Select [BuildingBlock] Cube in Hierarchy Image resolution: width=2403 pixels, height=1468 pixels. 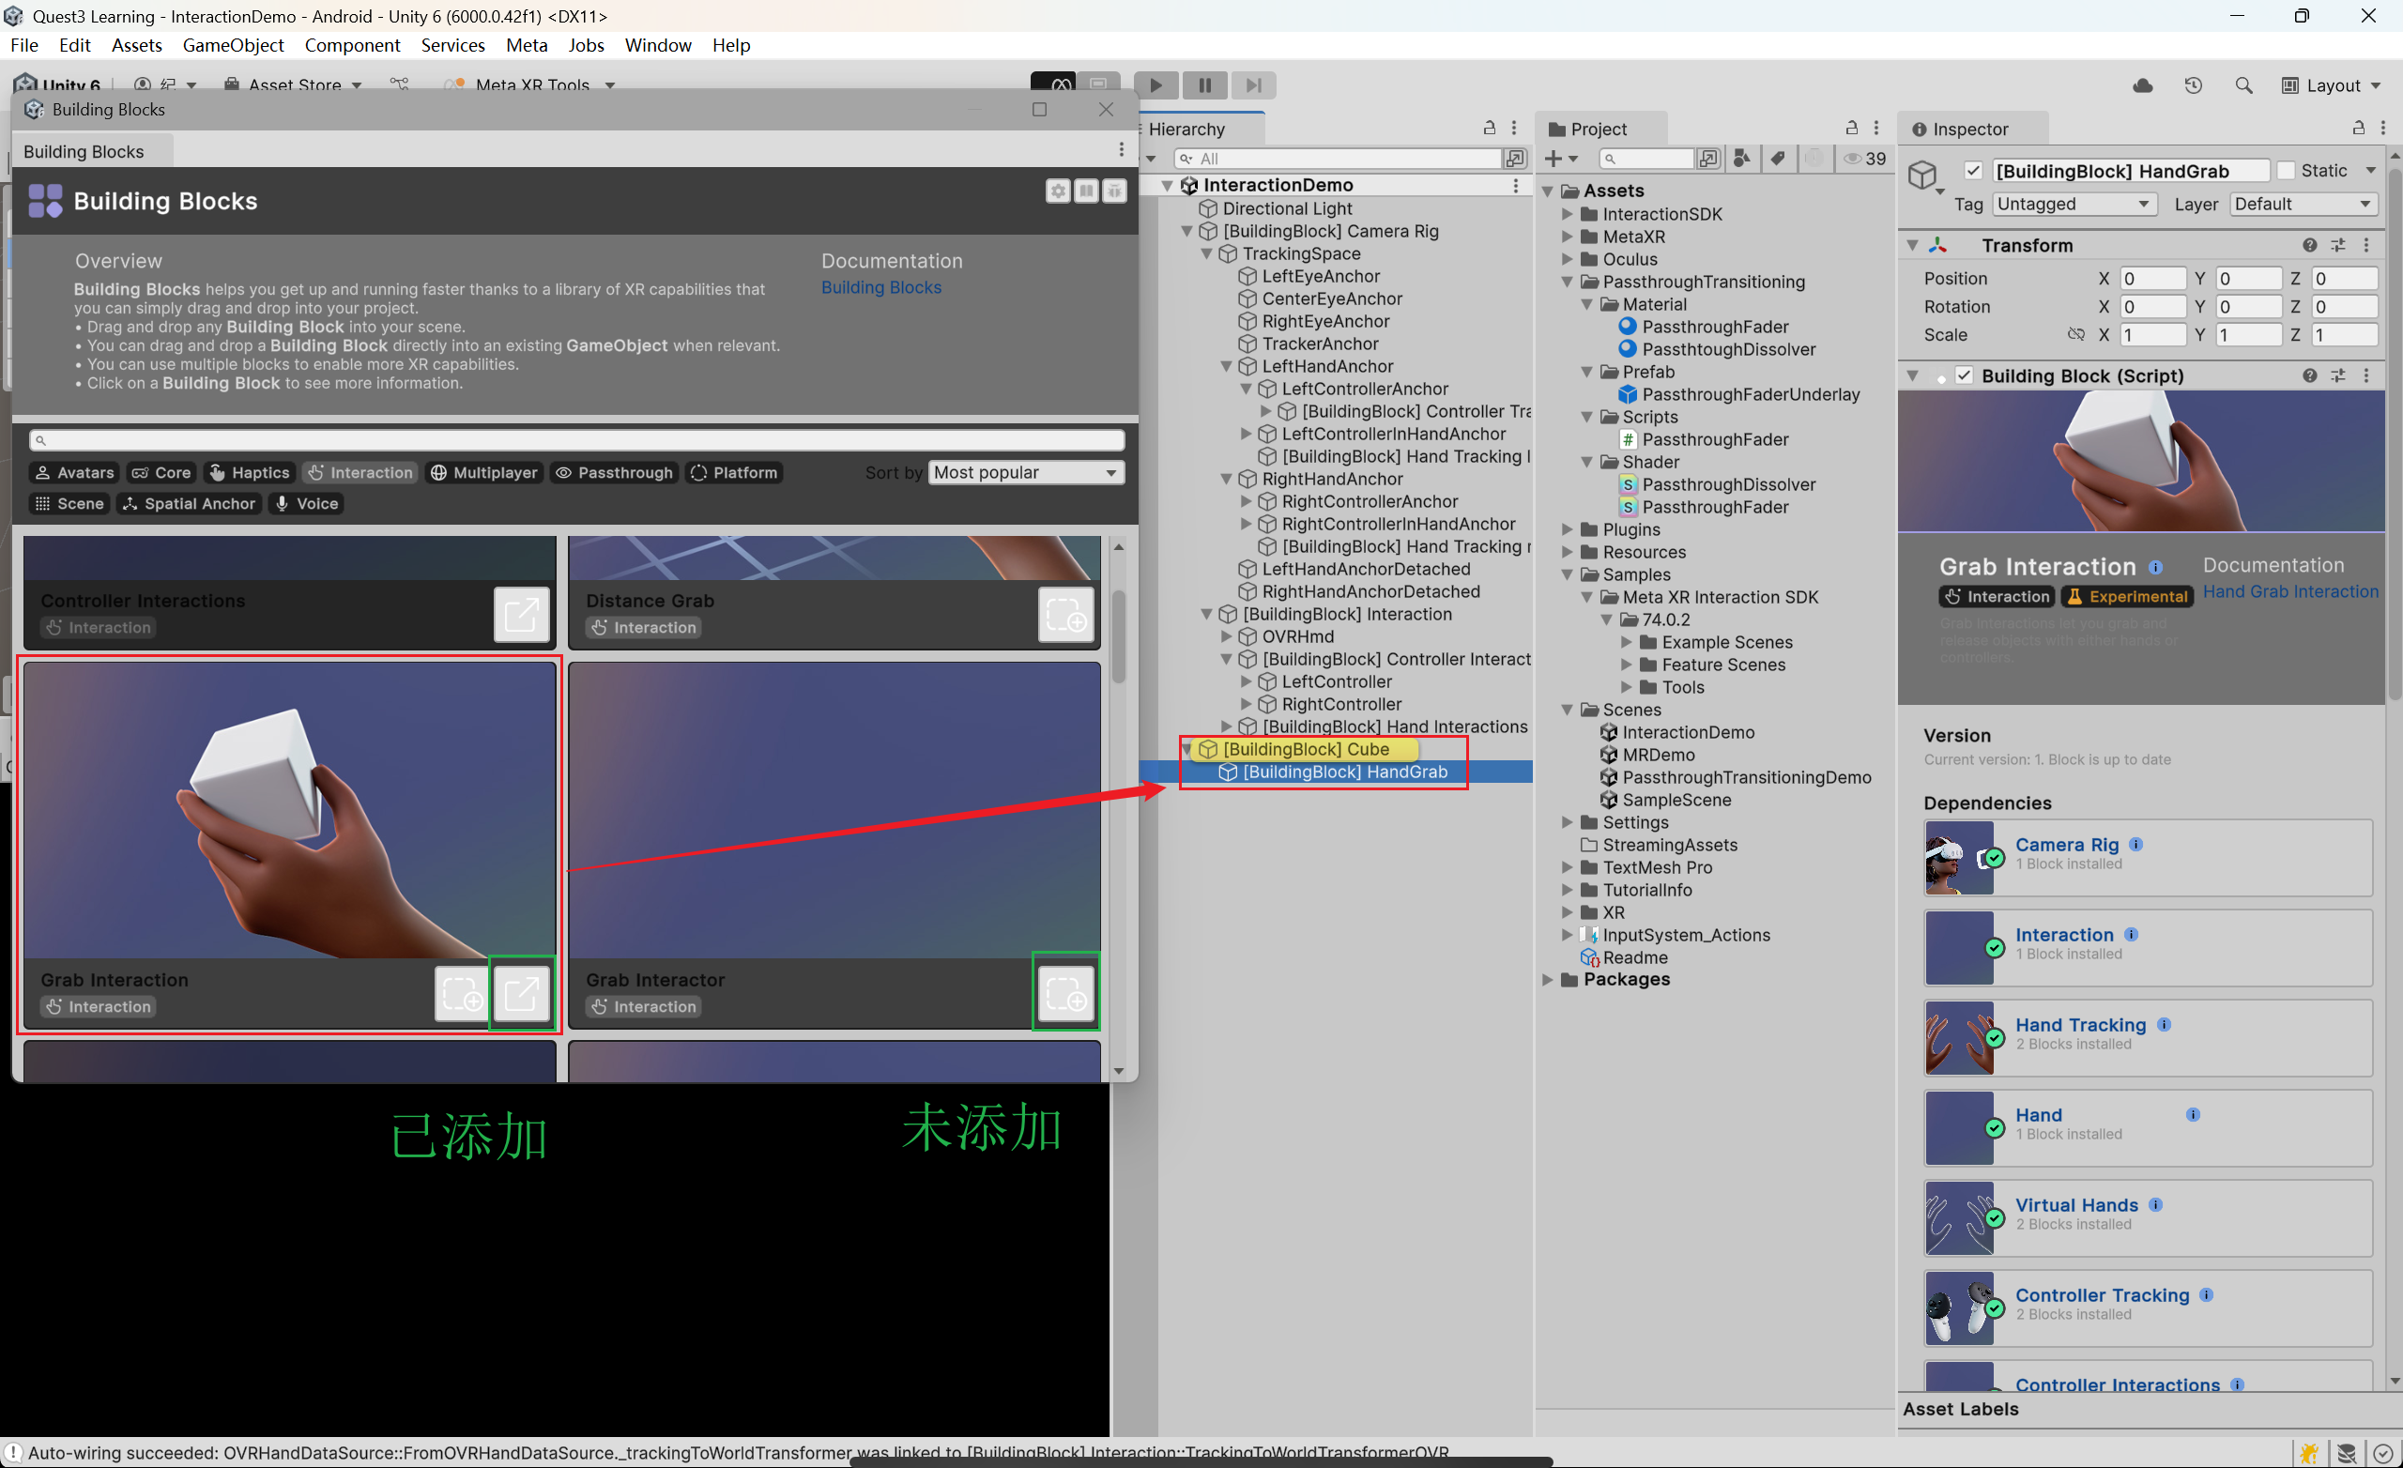coord(1306,750)
